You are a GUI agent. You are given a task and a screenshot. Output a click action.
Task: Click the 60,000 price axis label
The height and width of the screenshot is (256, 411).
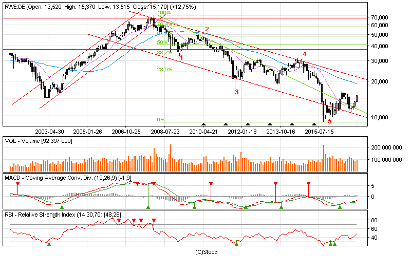click(380, 25)
